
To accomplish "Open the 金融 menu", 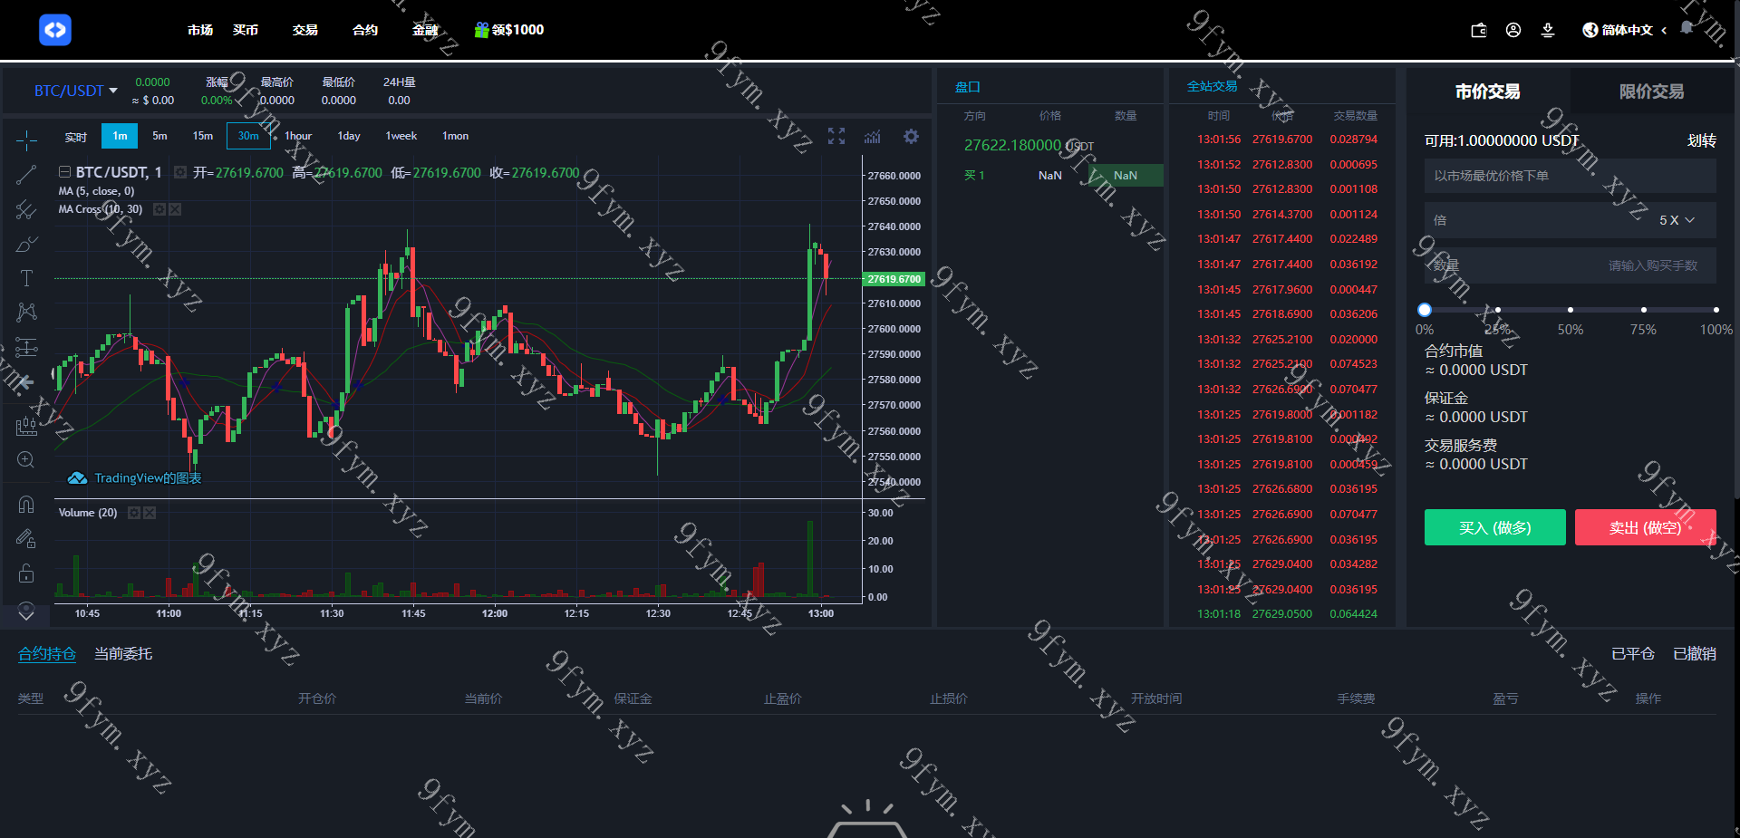I will tap(425, 30).
